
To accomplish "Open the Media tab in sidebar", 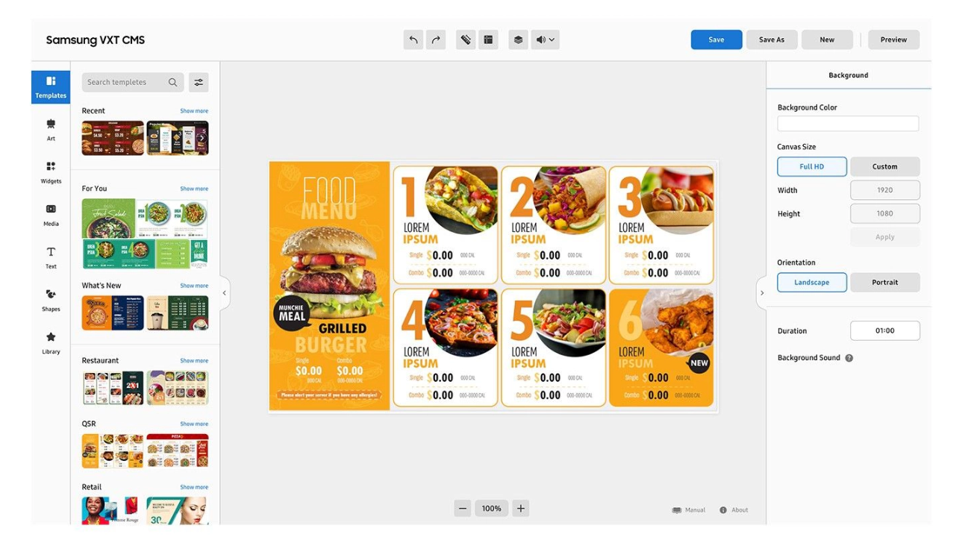I will pyautogui.click(x=51, y=214).
